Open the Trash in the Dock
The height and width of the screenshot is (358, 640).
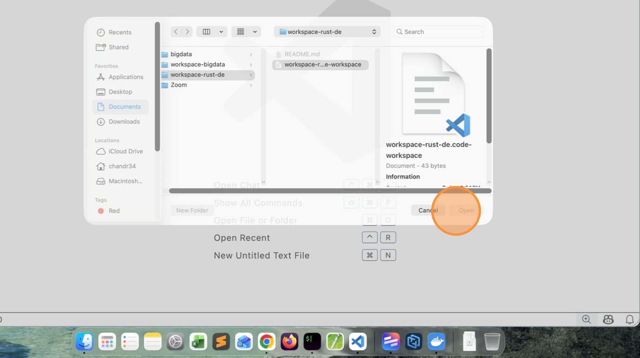(492, 342)
